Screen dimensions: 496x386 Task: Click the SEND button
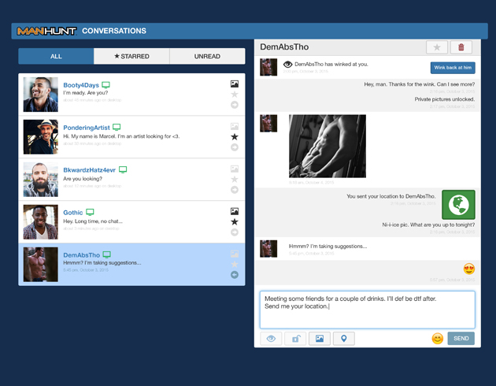tap(461, 339)
